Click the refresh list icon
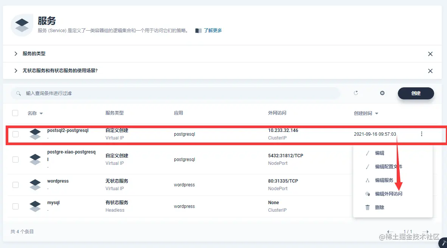This screenshot has width=447, height=248. point(356,93)
